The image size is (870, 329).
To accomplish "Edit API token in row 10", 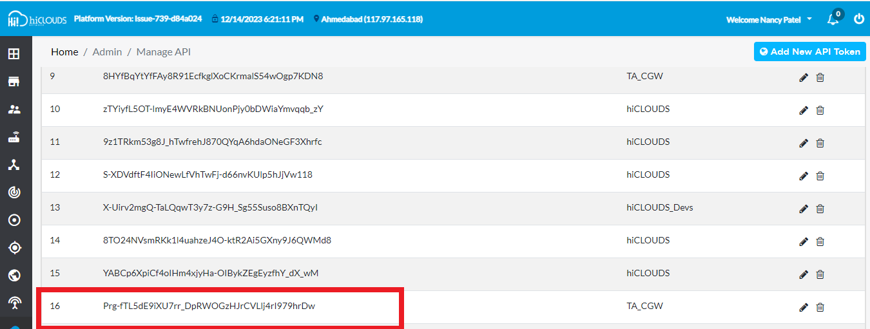I will coord(804,110).
